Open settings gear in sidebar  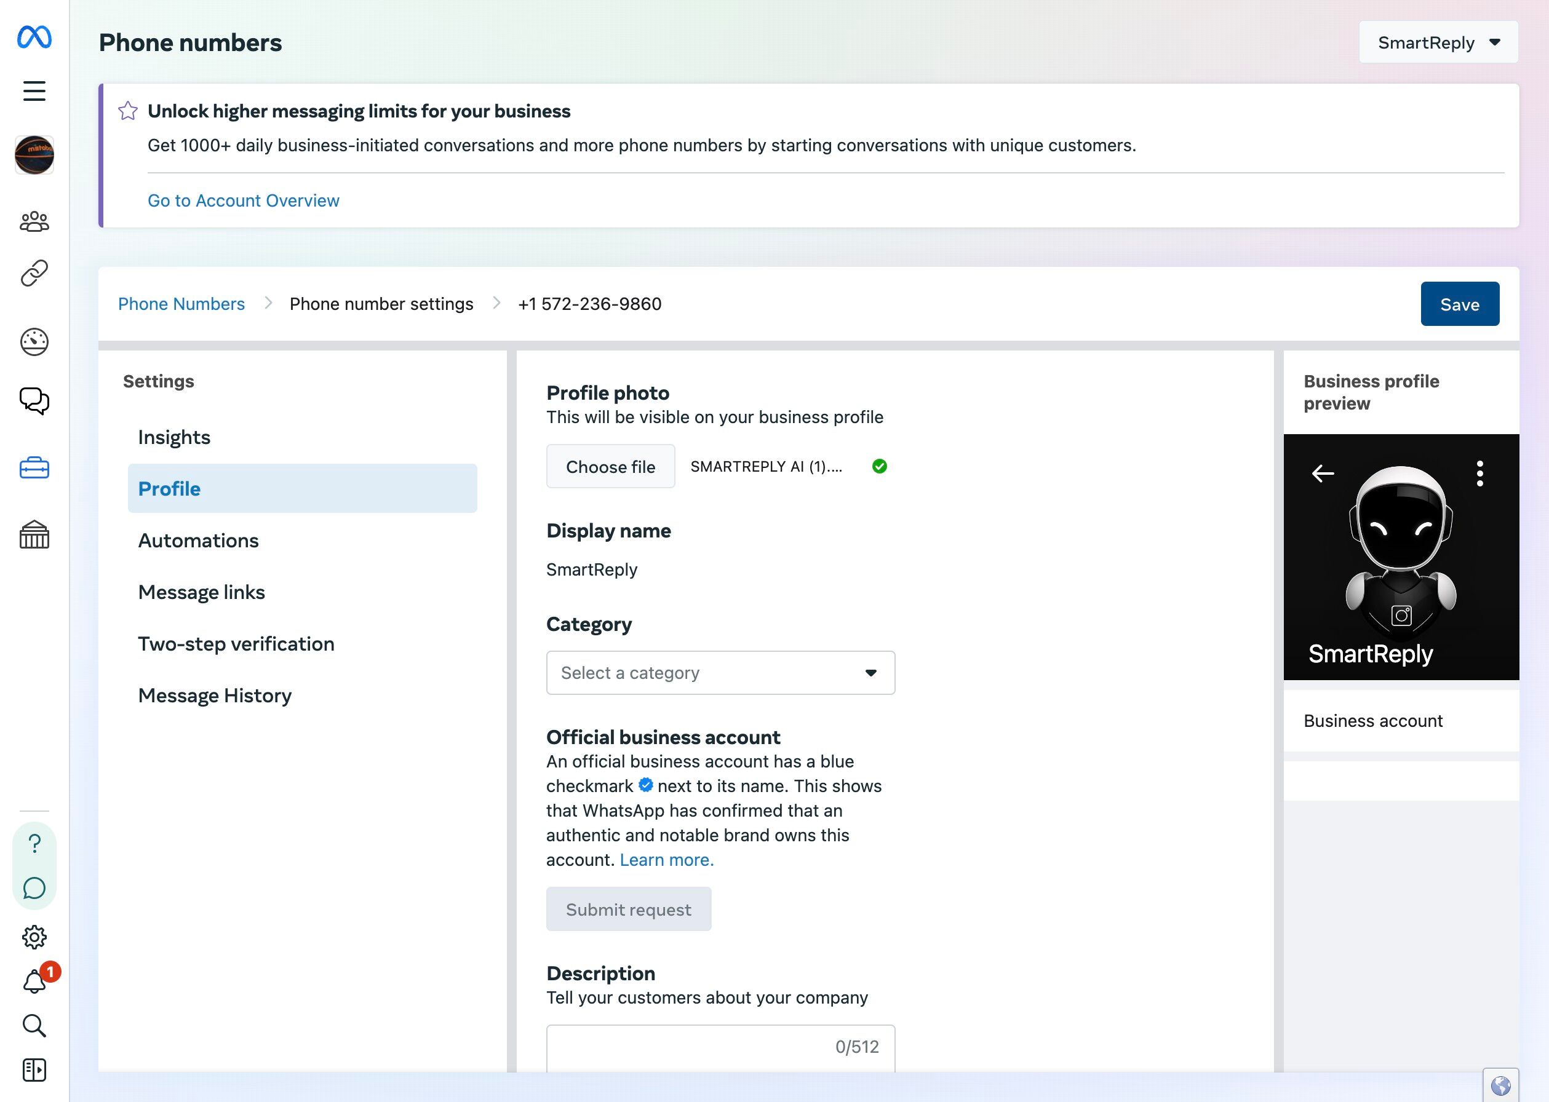point(34,937)
